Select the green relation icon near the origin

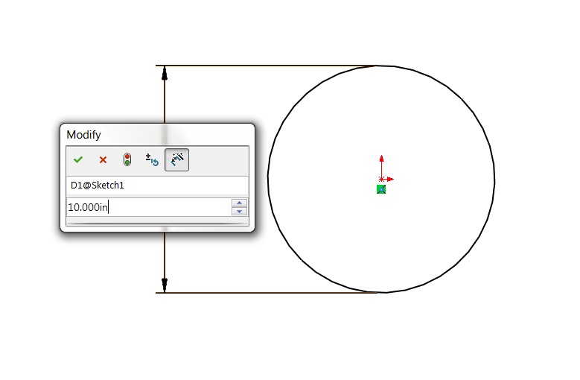381,189
